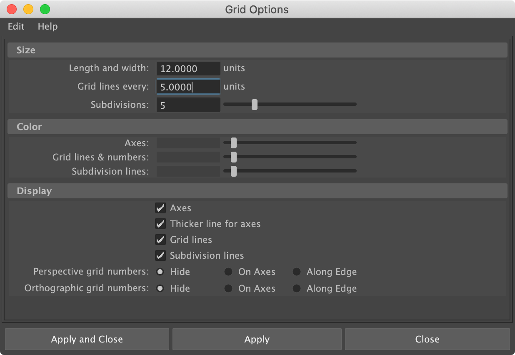Viewport: 515px width, 355px height.
Task: Open the Help menu
Action: [47, 27]
